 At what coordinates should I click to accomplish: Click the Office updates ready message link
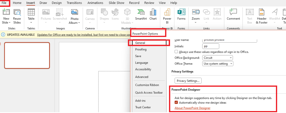(x=84, y=35)
